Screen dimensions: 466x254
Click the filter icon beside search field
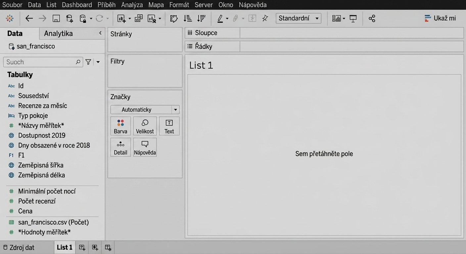coord(88,62)
